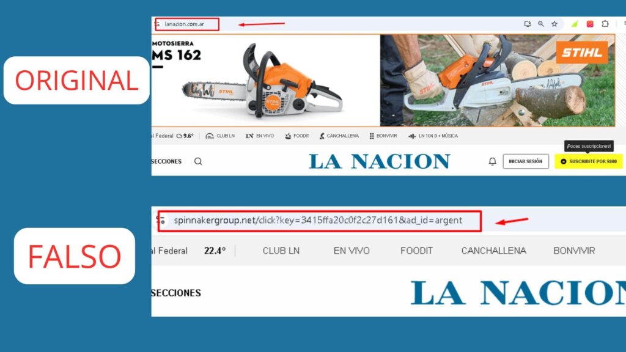626x352 pixels.
Task: Open SECCIONES menu on the original site
Action: [x=166, y=161]
